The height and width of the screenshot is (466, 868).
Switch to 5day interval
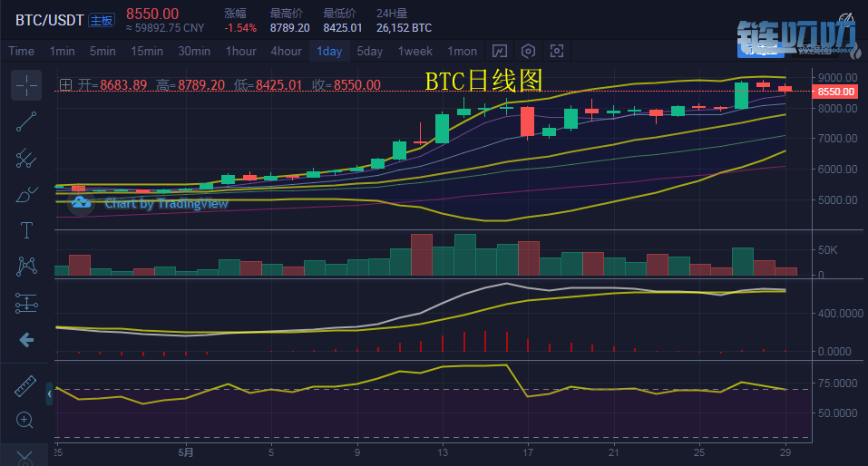(x=369, y=51)
